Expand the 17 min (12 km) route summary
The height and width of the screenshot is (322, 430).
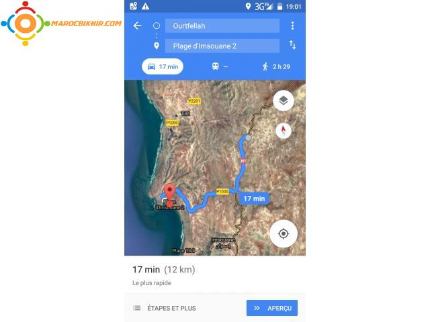[215, 274]
